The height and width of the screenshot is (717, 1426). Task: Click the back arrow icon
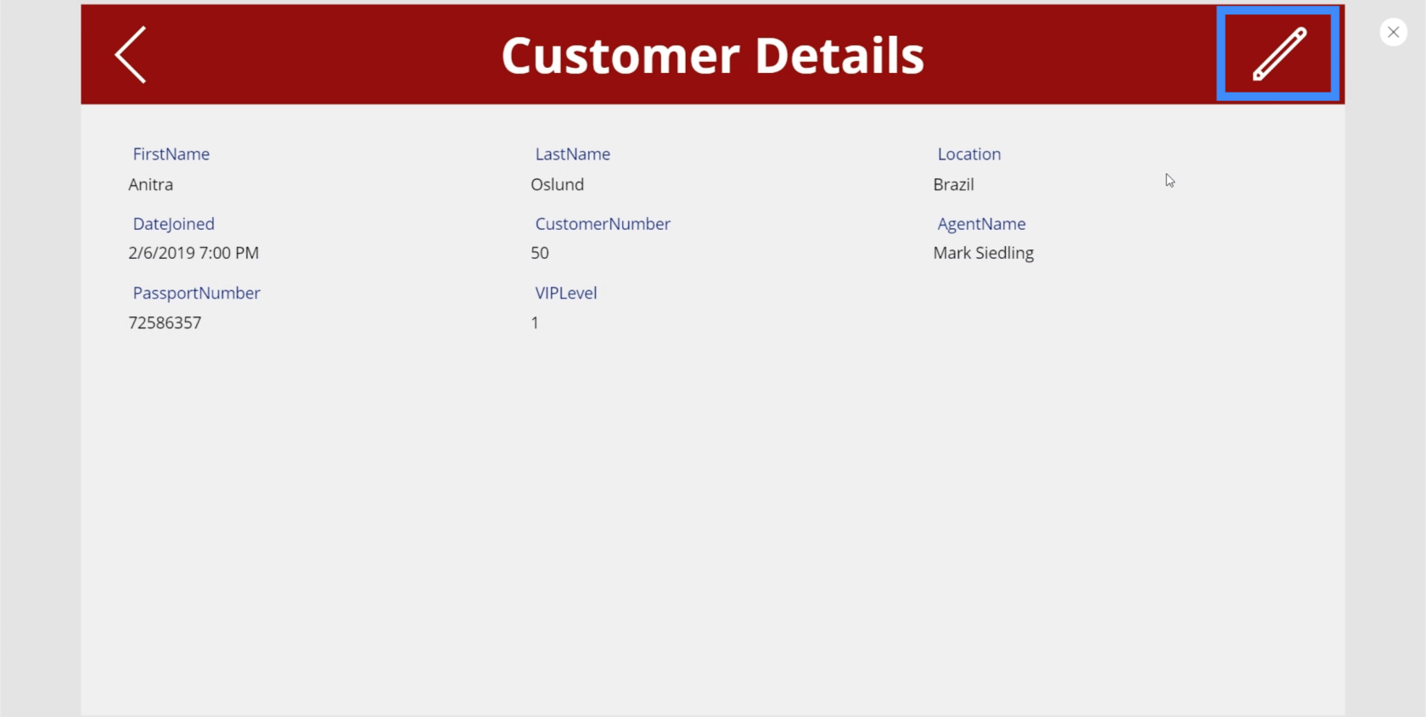131,55
